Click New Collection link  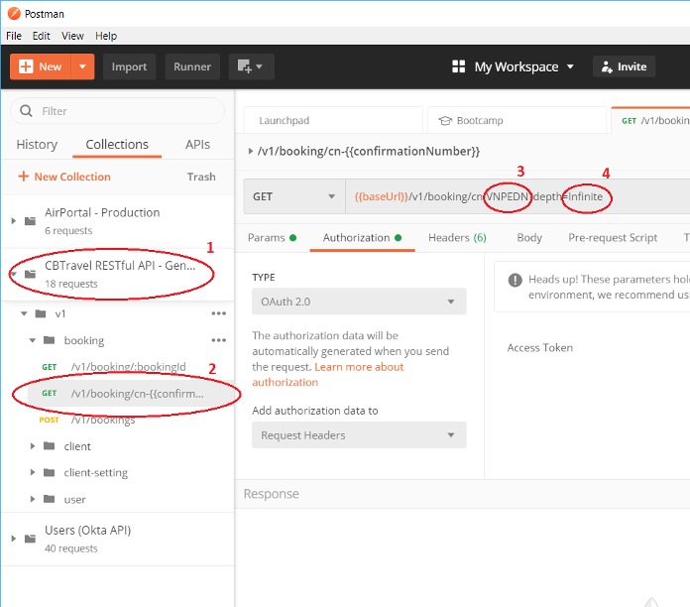pyautogui.click(x=64, y=177)
